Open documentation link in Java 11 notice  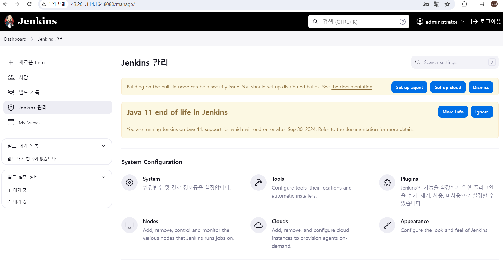(357, 129)
